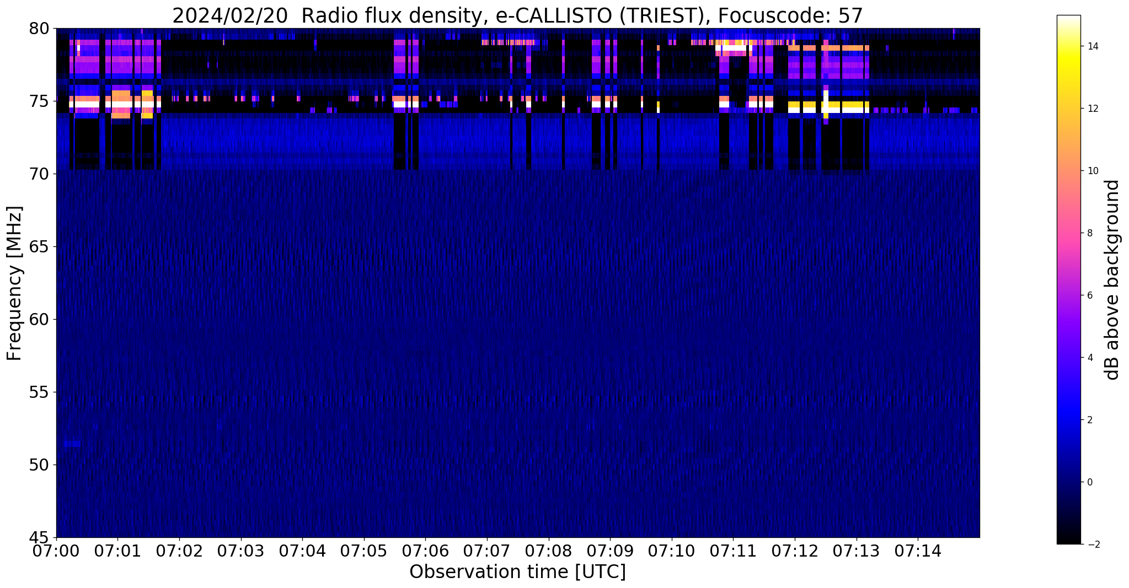Click the 65 MHz y-axis tick label

click(39, 247)
